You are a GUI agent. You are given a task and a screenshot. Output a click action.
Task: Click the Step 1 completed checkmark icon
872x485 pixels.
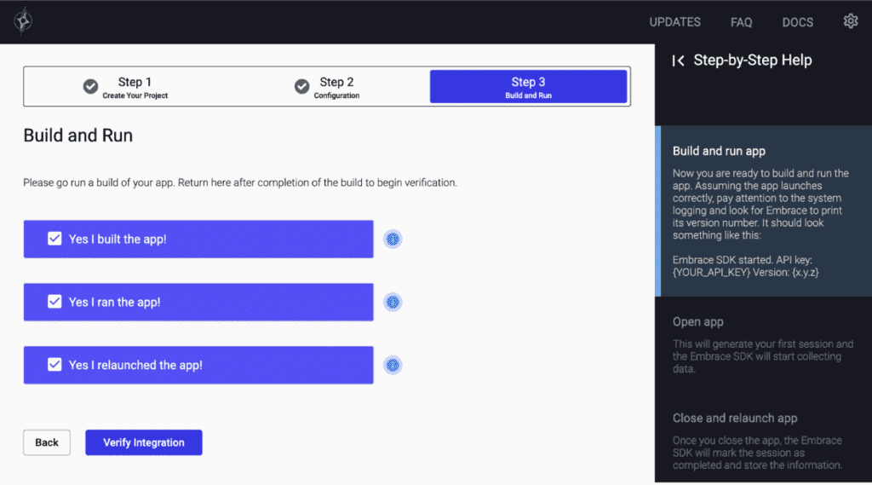click(90, 87)
